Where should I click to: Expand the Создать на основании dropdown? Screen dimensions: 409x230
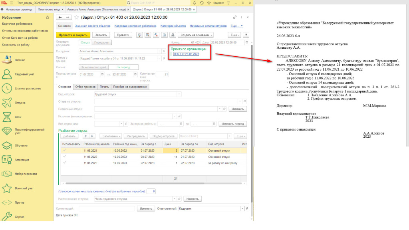tap(195, 35)
